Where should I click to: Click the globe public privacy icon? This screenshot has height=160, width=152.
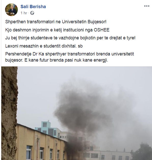(32, 13)
